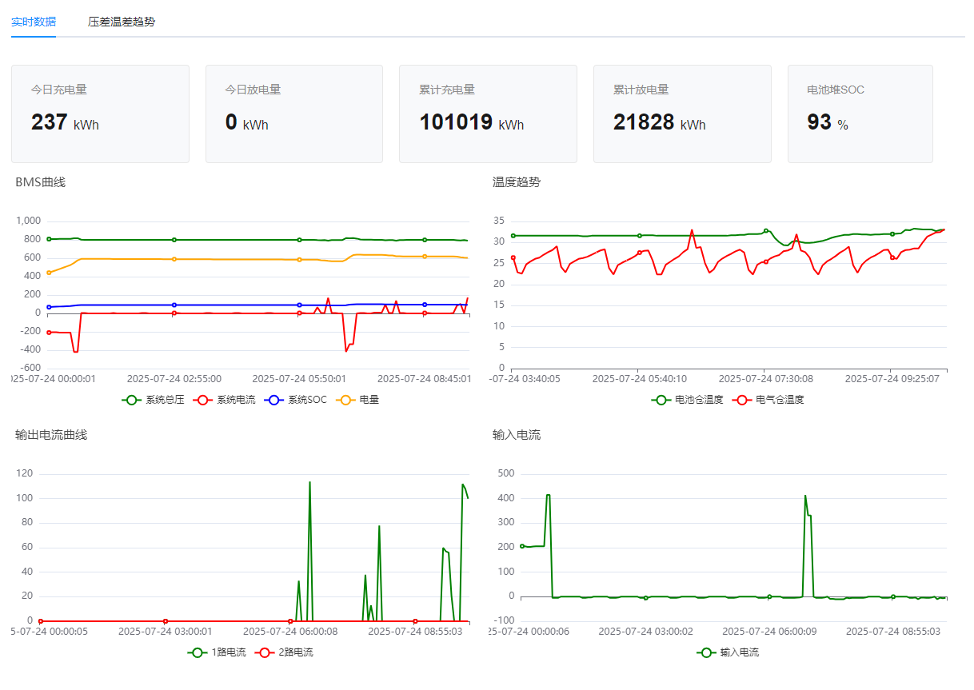
Task: Click the 今日充电量 237 kWh card
Action: (100, 114)
